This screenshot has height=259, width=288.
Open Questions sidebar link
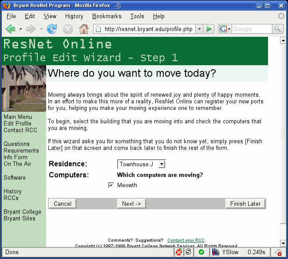point(16,144)
